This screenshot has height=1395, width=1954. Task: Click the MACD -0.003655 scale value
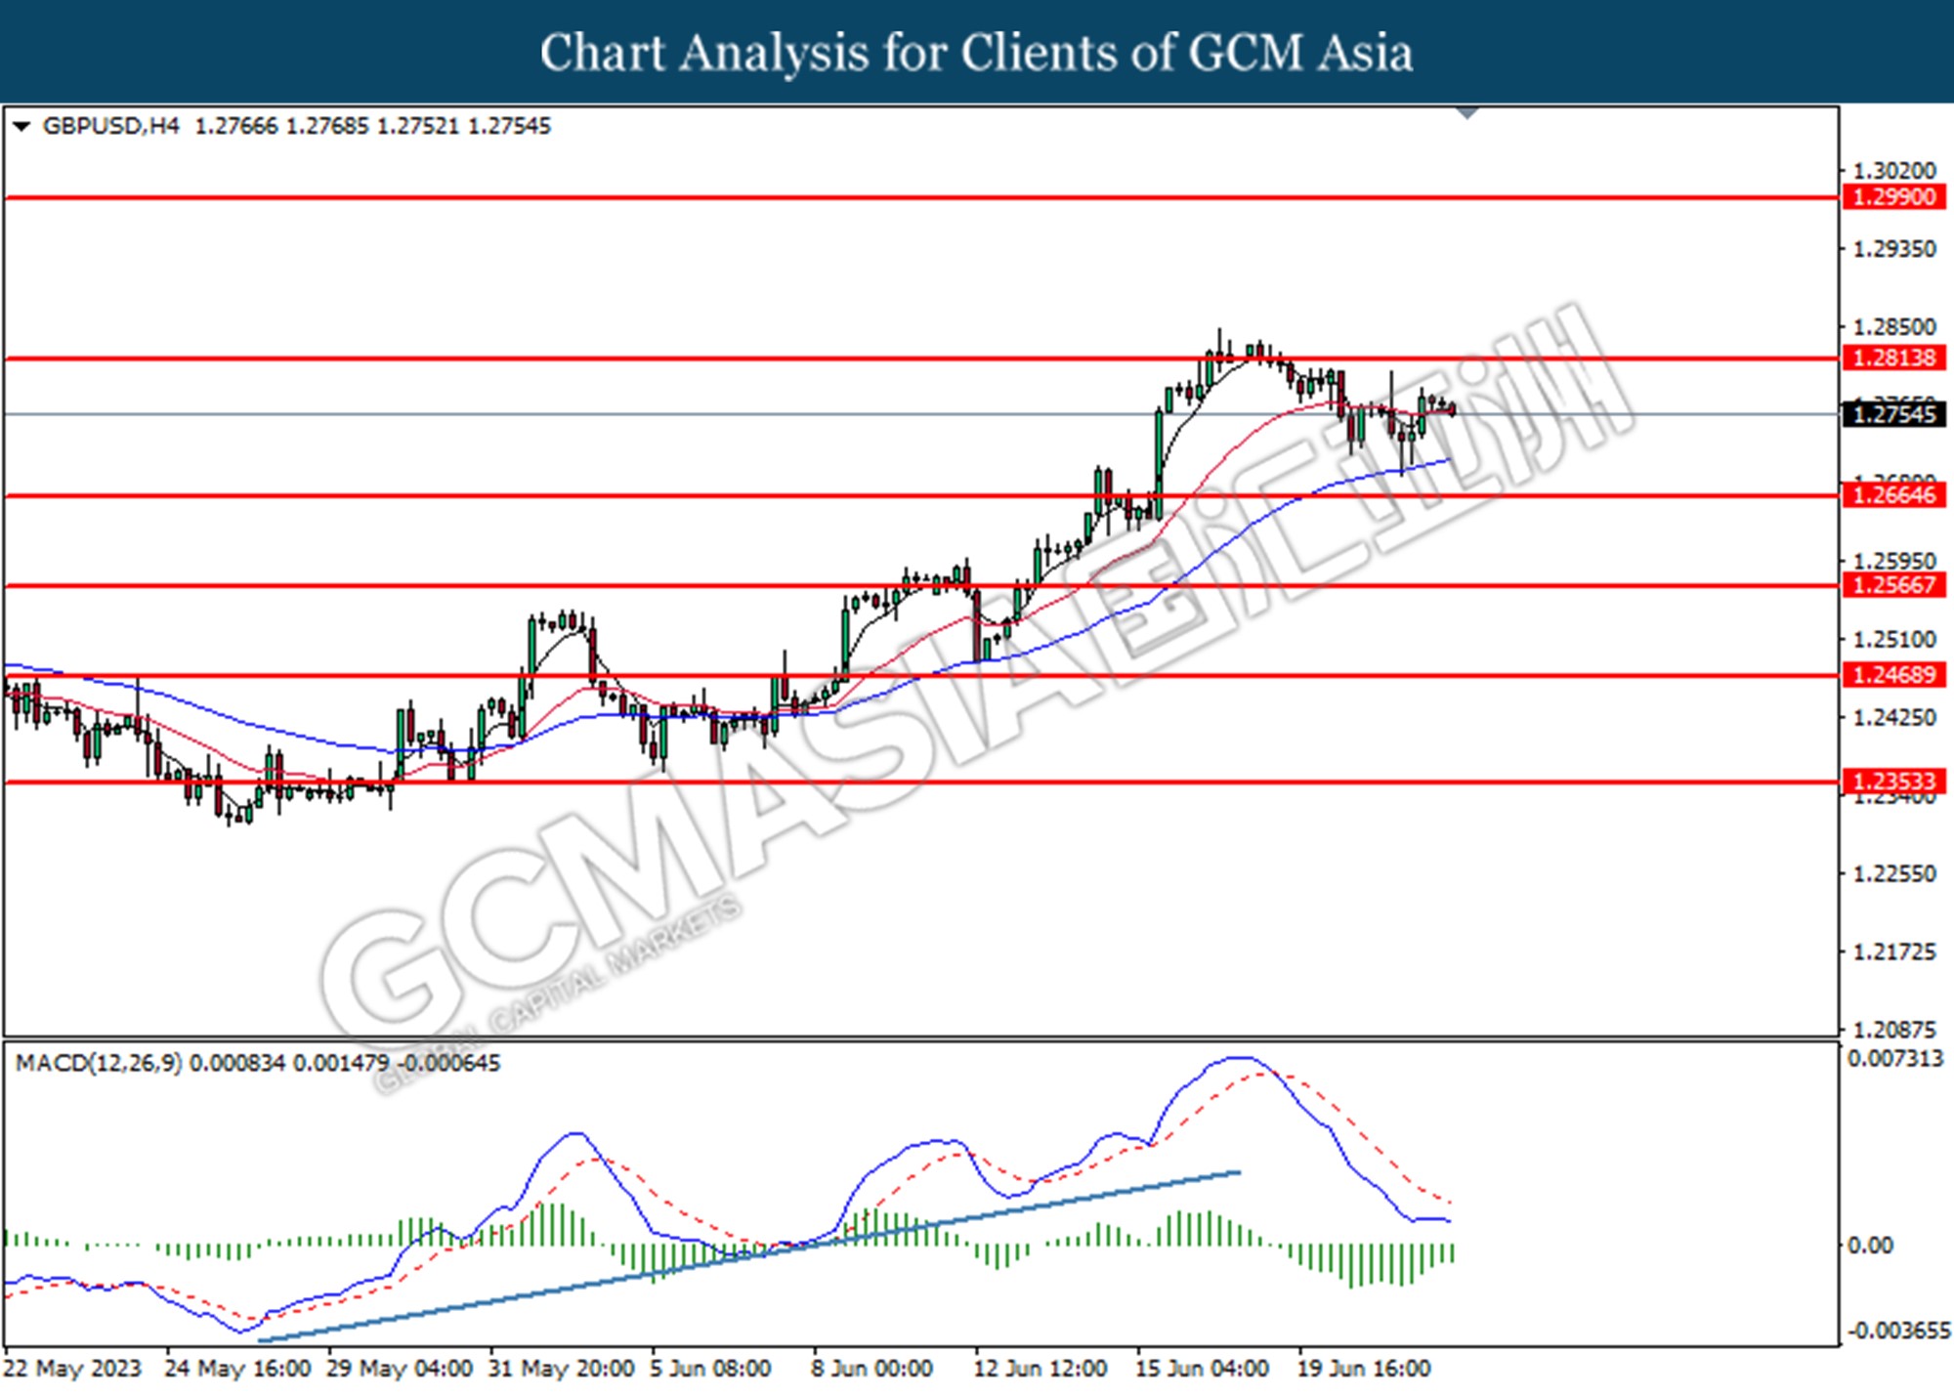point(1898,1332)
